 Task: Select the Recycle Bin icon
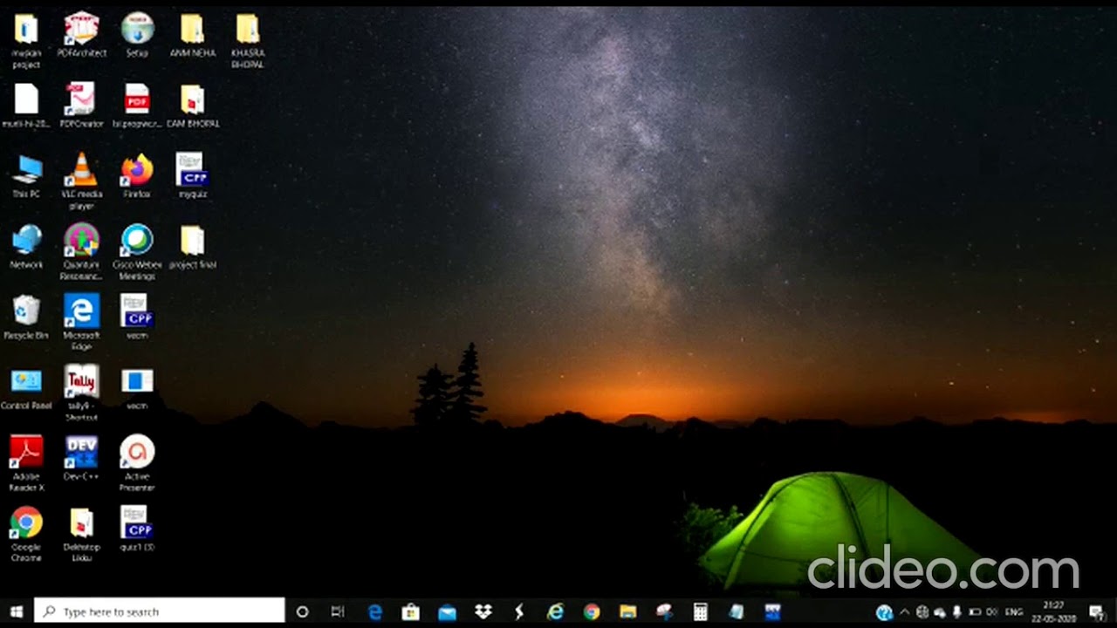(x=26, y=317)
